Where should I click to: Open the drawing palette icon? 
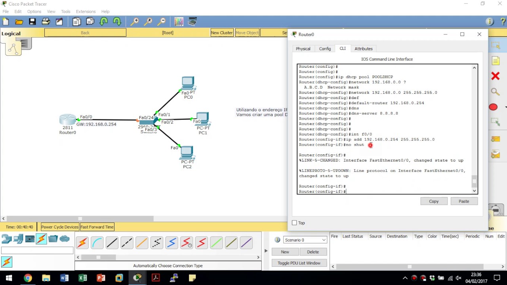pos(179,22)
